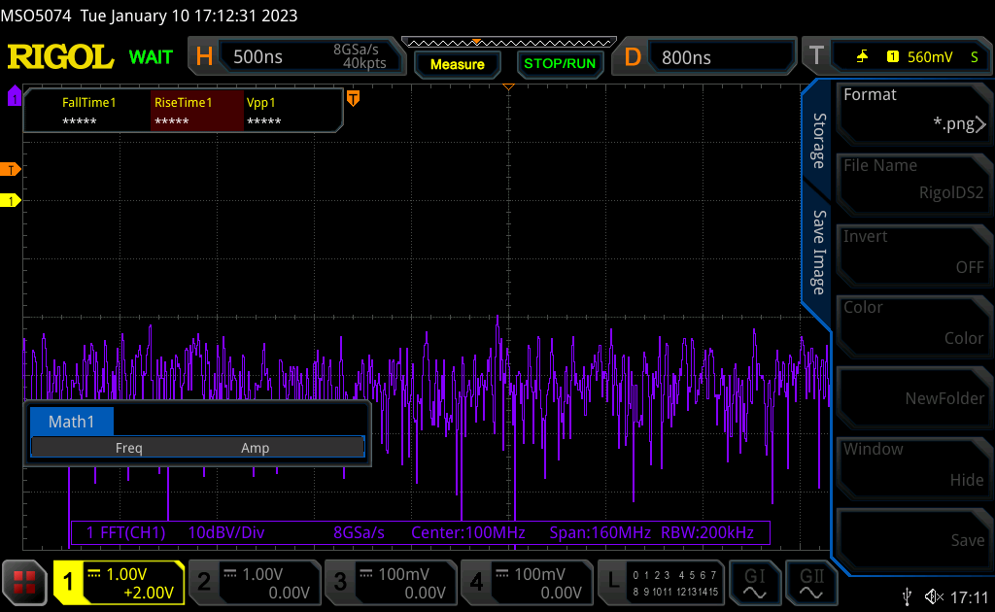Select the orange T trigger level marker
Screen dimensions: 995x612
click(10, 169)
